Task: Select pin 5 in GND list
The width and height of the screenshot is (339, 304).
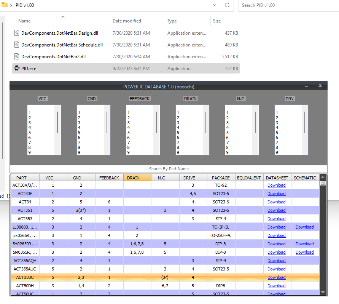Action: pos(79,133)
